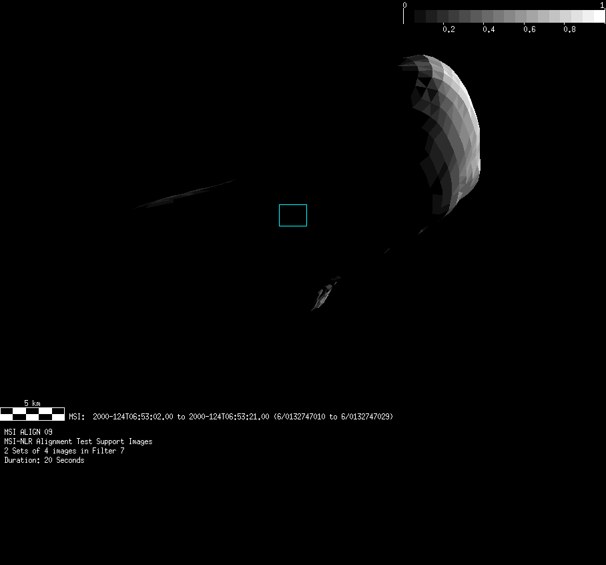The image size is (606, 565).
Task: Click the thin gray streak left of center
Action: tap(184, 194)
